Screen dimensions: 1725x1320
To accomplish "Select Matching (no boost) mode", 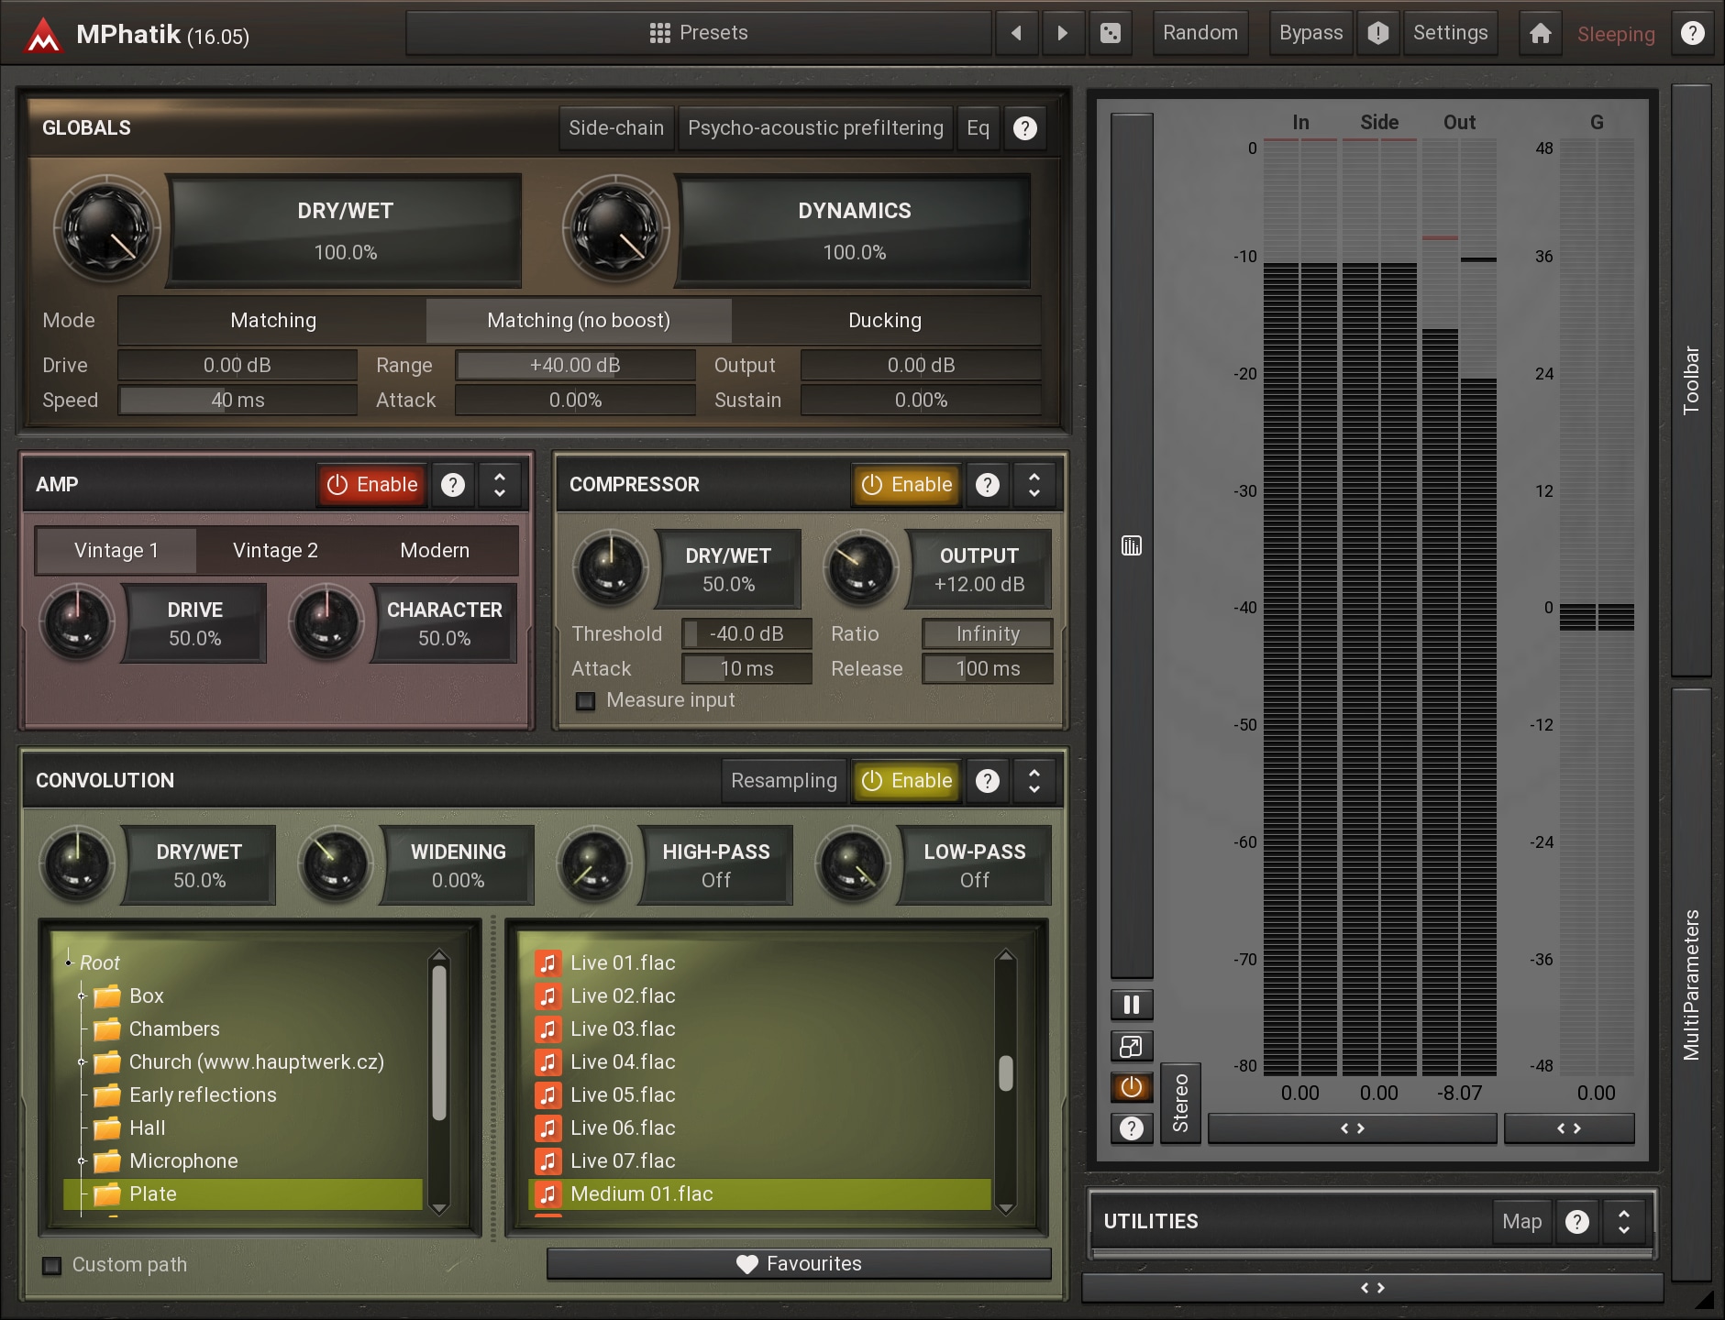I will (579, 320).
